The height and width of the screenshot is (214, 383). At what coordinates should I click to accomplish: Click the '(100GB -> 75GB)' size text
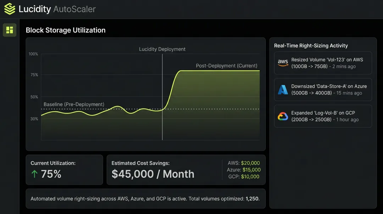click(x=310, y=66)
